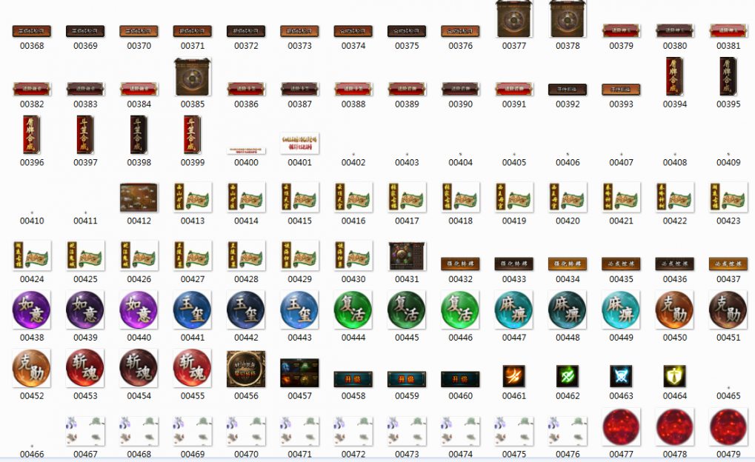
Task: Click the ornate framed image 00456
Action: pos(246,369)
